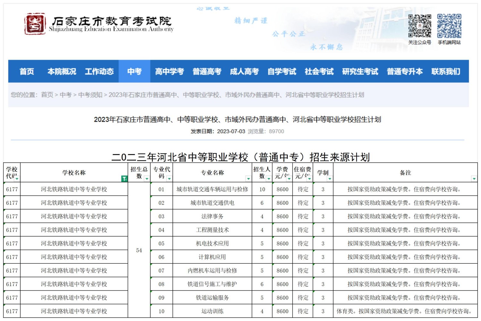
Task: Open the 招生人数 column filter dropdown
Action: click(269, 179)
